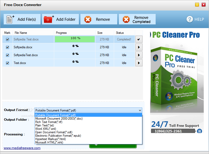Pick Microsoft HTML(*.mht) format

click(x=88, y=142)
